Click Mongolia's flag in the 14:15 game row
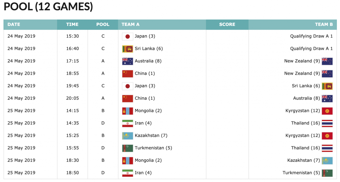Screen dimensions: 340x182 coord(127,111)
